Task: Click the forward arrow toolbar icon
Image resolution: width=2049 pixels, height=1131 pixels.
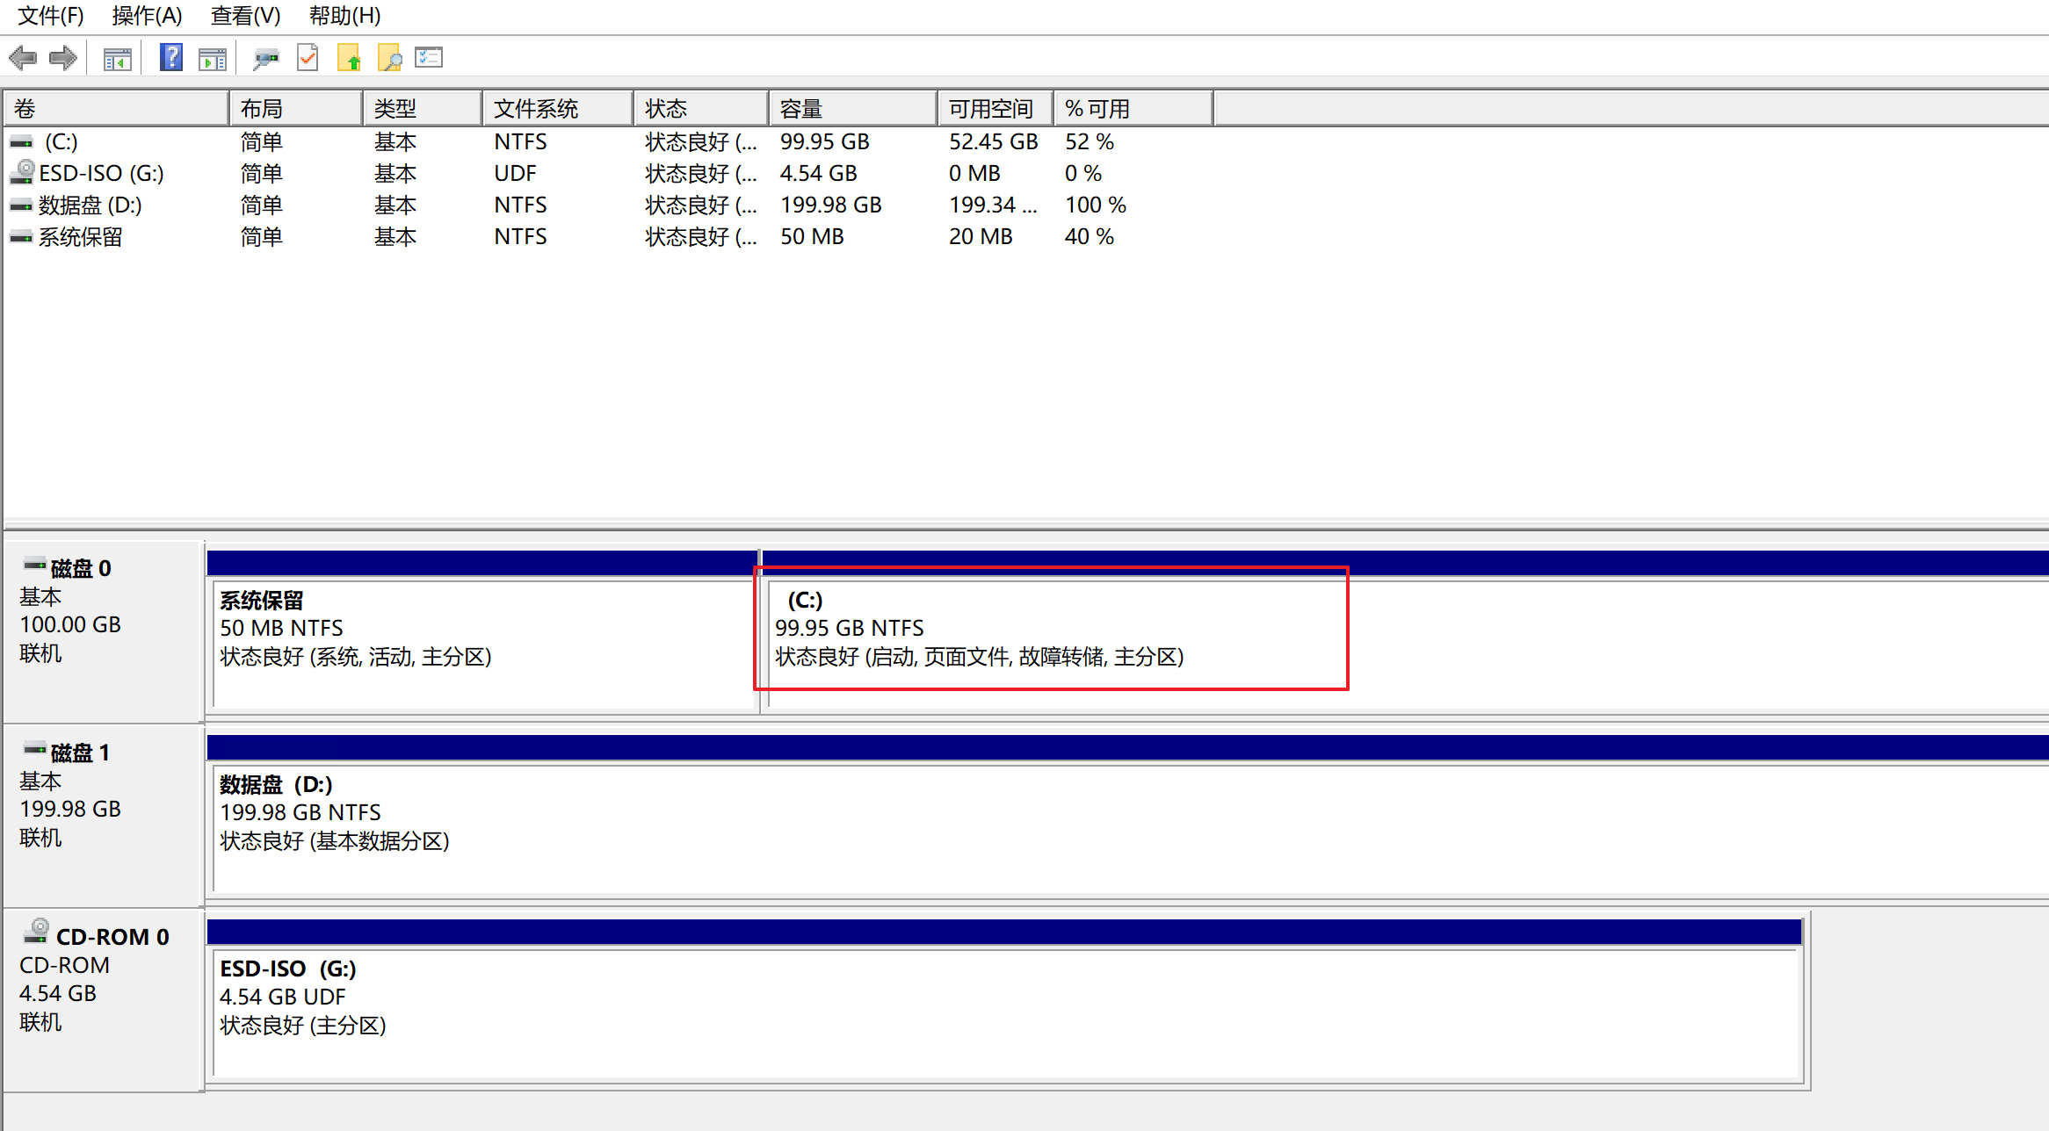Action: [x=63, y=59]
